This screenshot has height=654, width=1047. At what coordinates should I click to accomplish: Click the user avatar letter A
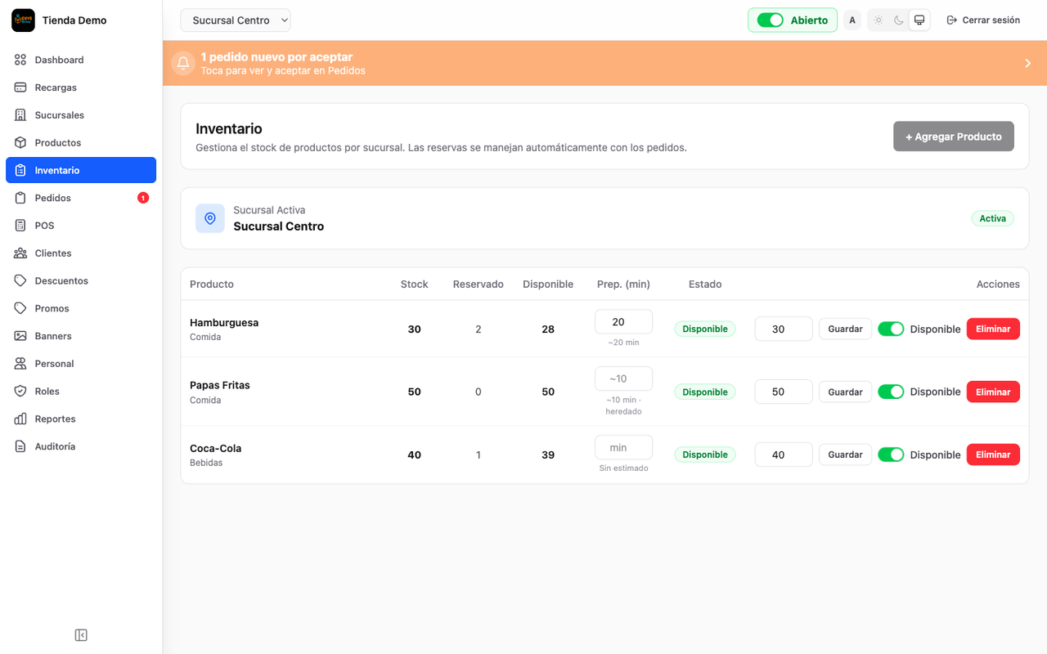click(852, 20)
